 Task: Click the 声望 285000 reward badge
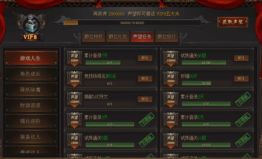pyautogui.click(x=75, y=79)
